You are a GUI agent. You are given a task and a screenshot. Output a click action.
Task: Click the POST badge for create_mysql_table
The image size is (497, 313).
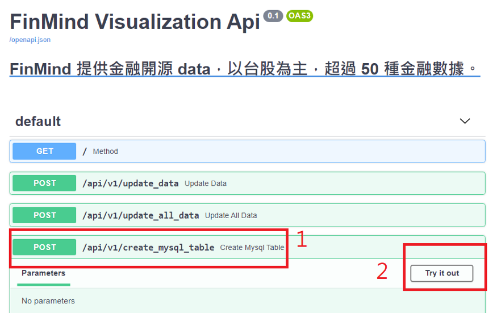click(44, 247)
